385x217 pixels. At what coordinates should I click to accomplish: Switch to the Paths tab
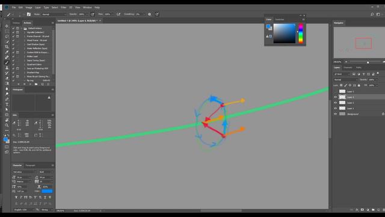(359, 68)
